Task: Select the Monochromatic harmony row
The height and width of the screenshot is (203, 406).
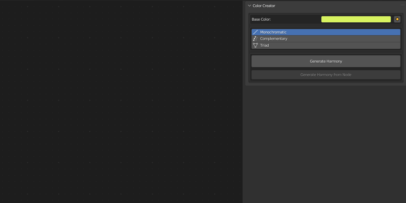Action: coord(326,32)
